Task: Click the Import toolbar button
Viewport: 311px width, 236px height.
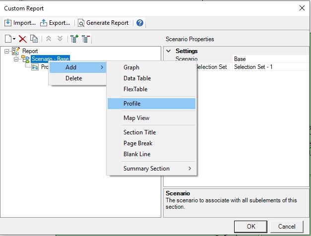Action: pyautogui.click(x=20, y=23)
